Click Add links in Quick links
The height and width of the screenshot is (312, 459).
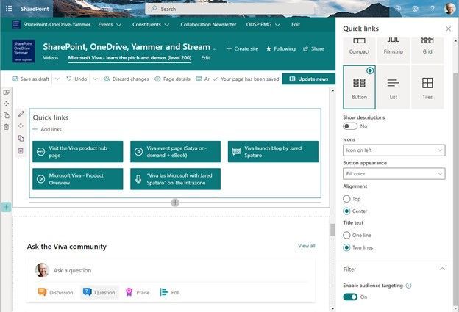click(47, 129)
